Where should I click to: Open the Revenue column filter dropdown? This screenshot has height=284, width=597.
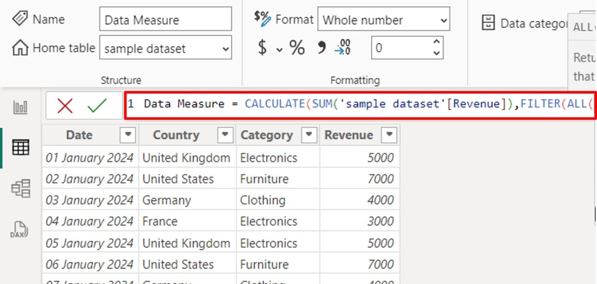390,135
